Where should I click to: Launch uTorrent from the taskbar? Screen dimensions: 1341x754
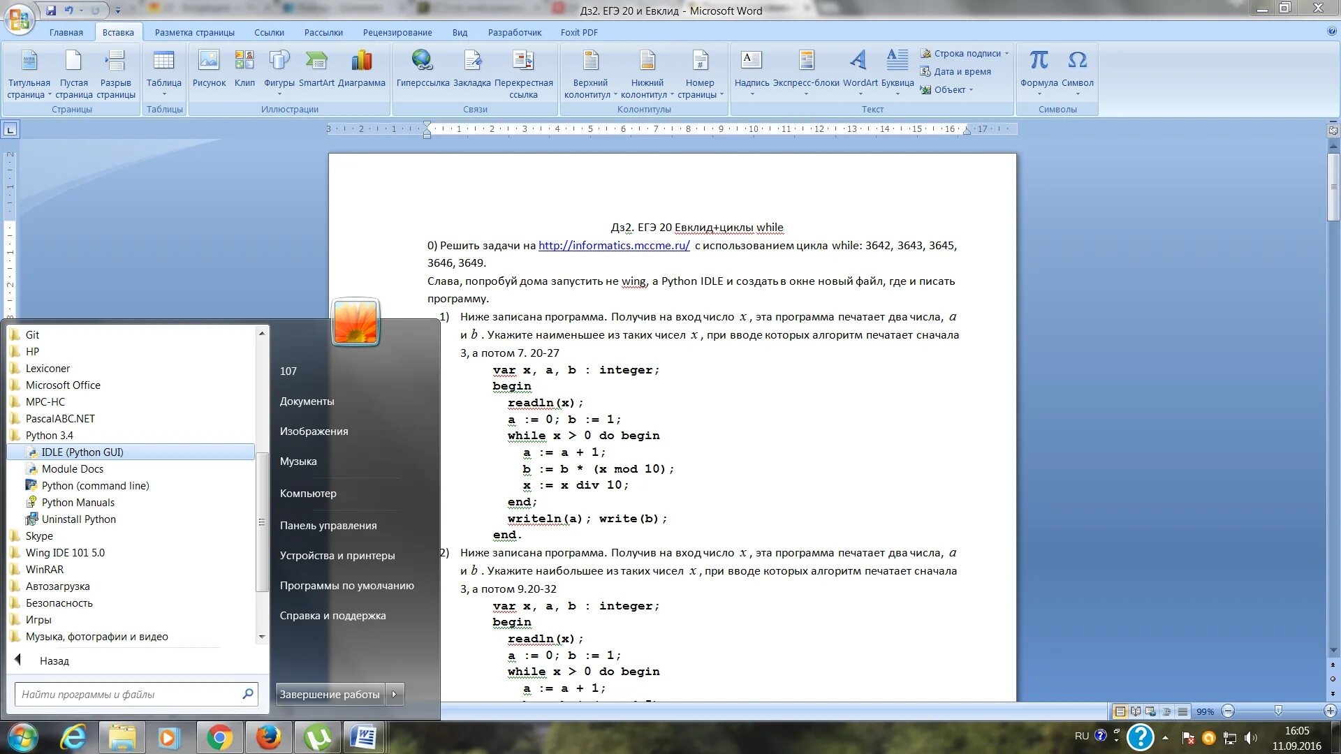[318, 737]
